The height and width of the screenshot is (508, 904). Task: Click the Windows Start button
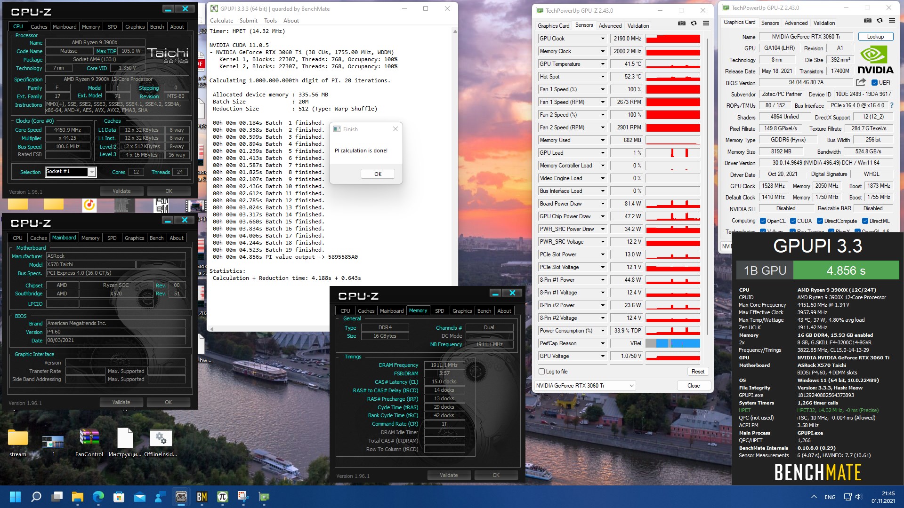tap(15, 497)
